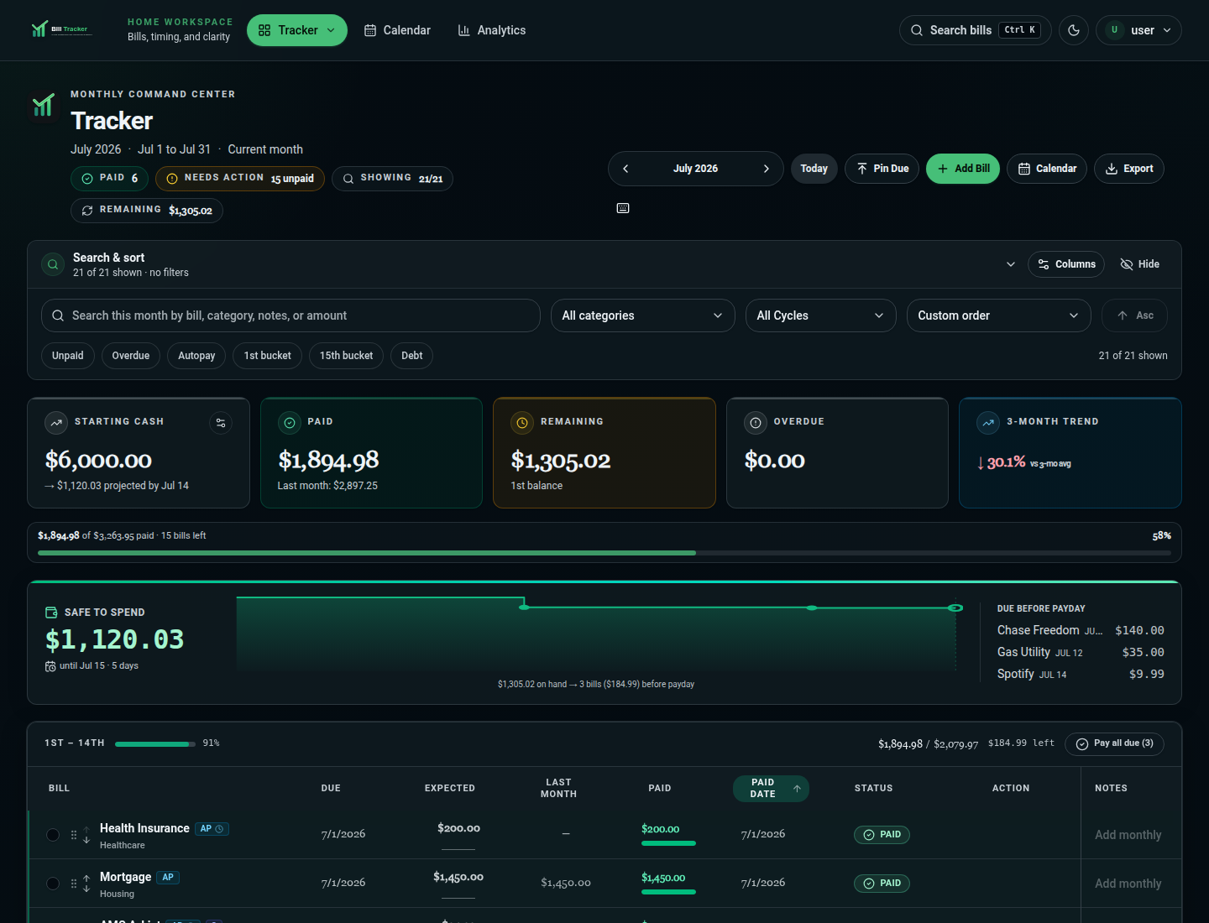The height and width of the screenshot is (923, 1209).
Task: Click the AP autopay badge on Health Insurance
Action: tap(212, 829)
